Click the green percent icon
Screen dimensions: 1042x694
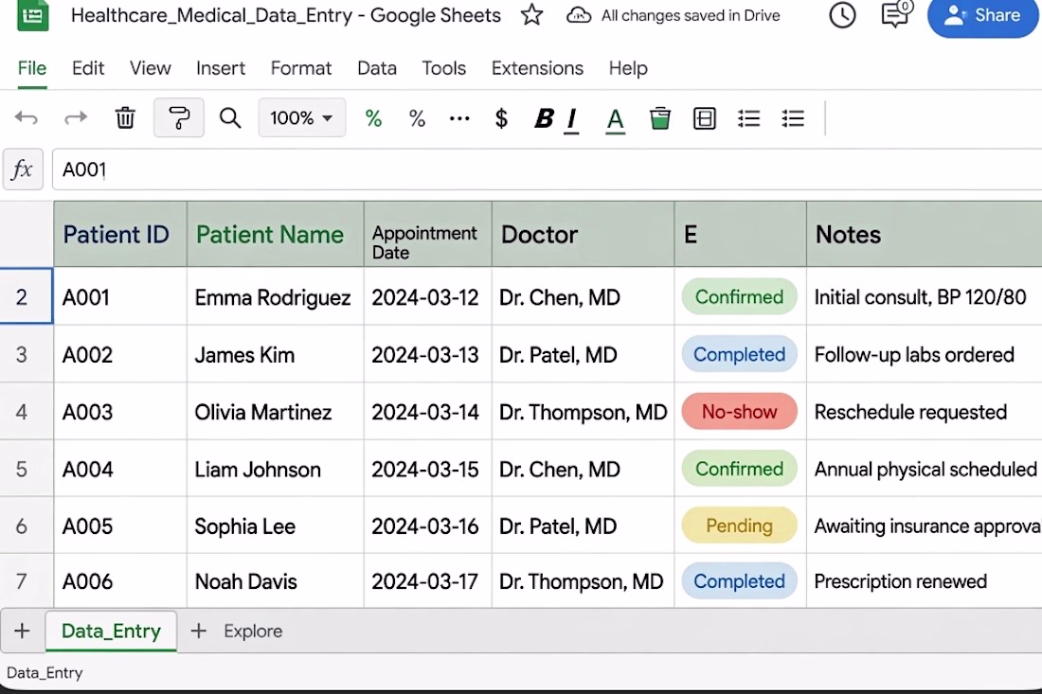[x=373, y=119]
